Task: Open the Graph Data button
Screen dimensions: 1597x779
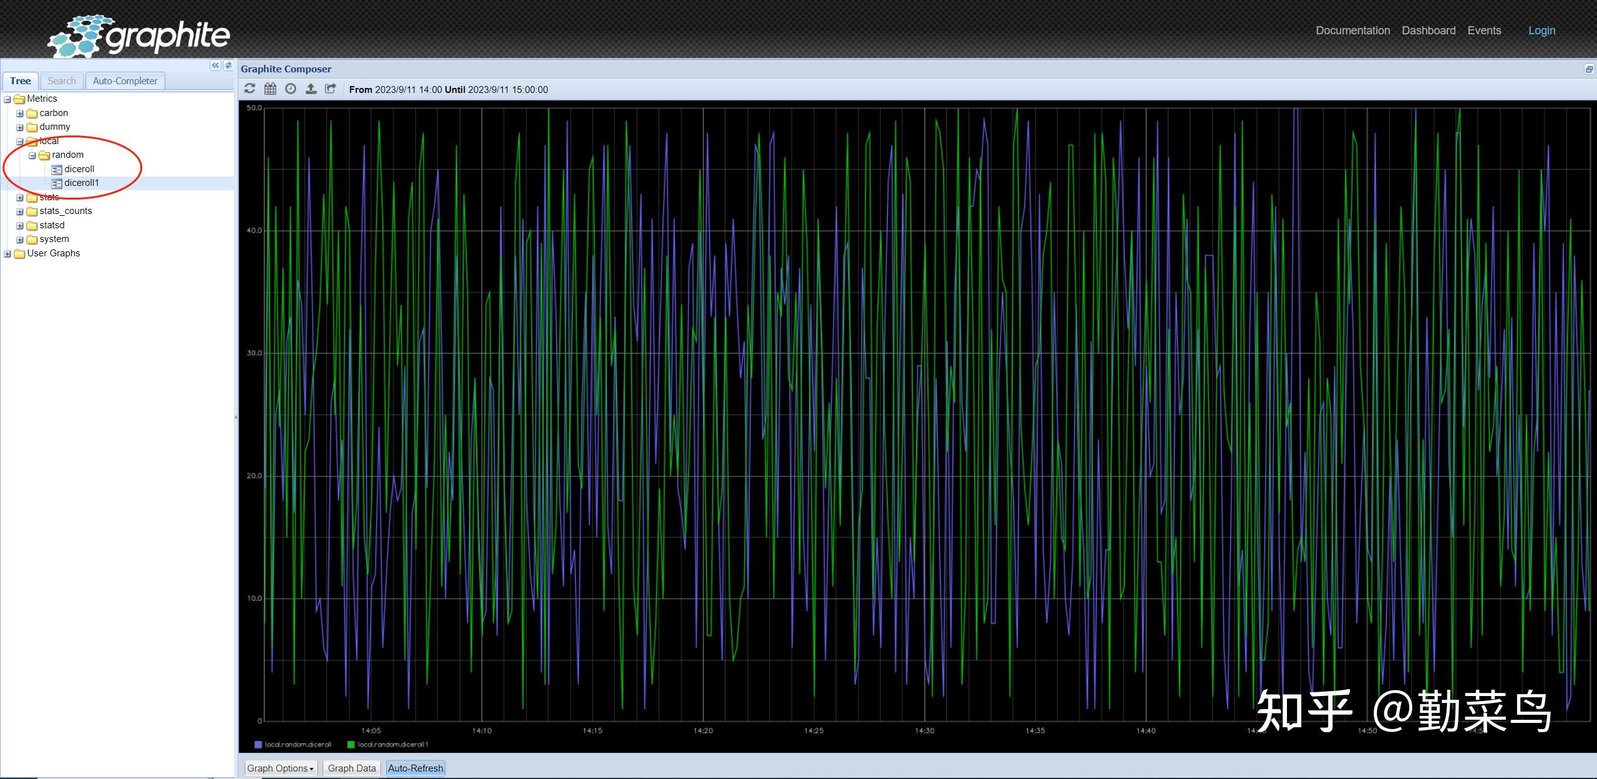Action: 352,768
